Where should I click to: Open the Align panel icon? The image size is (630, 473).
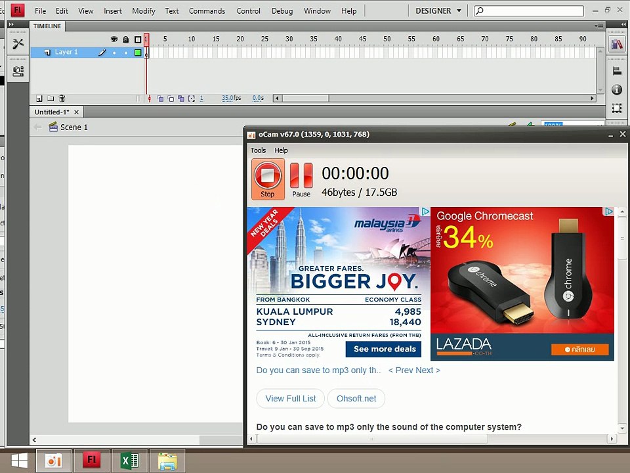click(x=617, y=71)
